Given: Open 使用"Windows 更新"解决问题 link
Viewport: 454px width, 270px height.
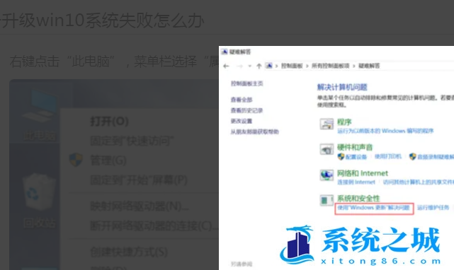Looking at the screenshot, I should click(x=373, y=208).
